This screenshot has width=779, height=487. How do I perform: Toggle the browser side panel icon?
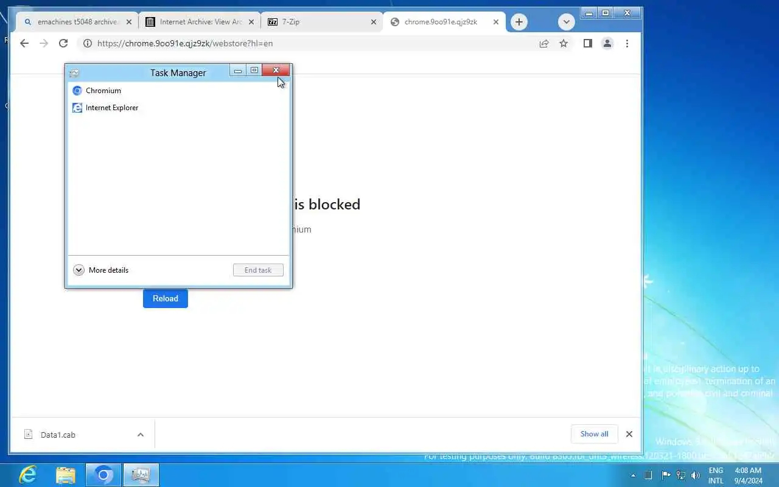click(587, 43)
